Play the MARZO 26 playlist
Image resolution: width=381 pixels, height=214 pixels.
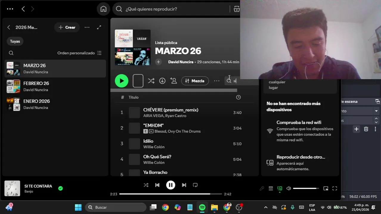coord(122,81)
